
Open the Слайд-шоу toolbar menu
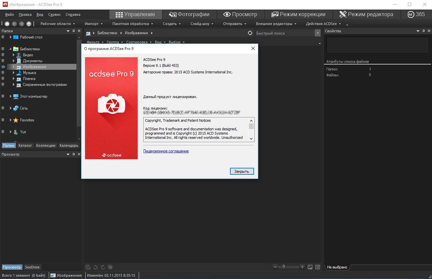tap(202, 24)
